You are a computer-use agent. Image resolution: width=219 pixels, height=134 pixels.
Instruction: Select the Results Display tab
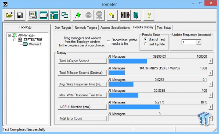point(143,27)
